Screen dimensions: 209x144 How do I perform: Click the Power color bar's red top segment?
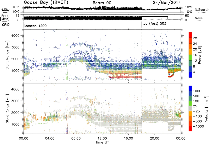190,35
